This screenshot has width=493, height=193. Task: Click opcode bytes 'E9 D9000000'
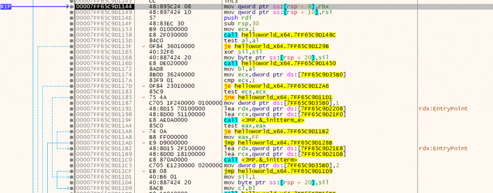[168, 143]
